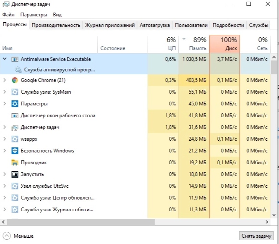
Task: Click the 24,8 МБ memory value for wsappx
Action: pos(197,139)
